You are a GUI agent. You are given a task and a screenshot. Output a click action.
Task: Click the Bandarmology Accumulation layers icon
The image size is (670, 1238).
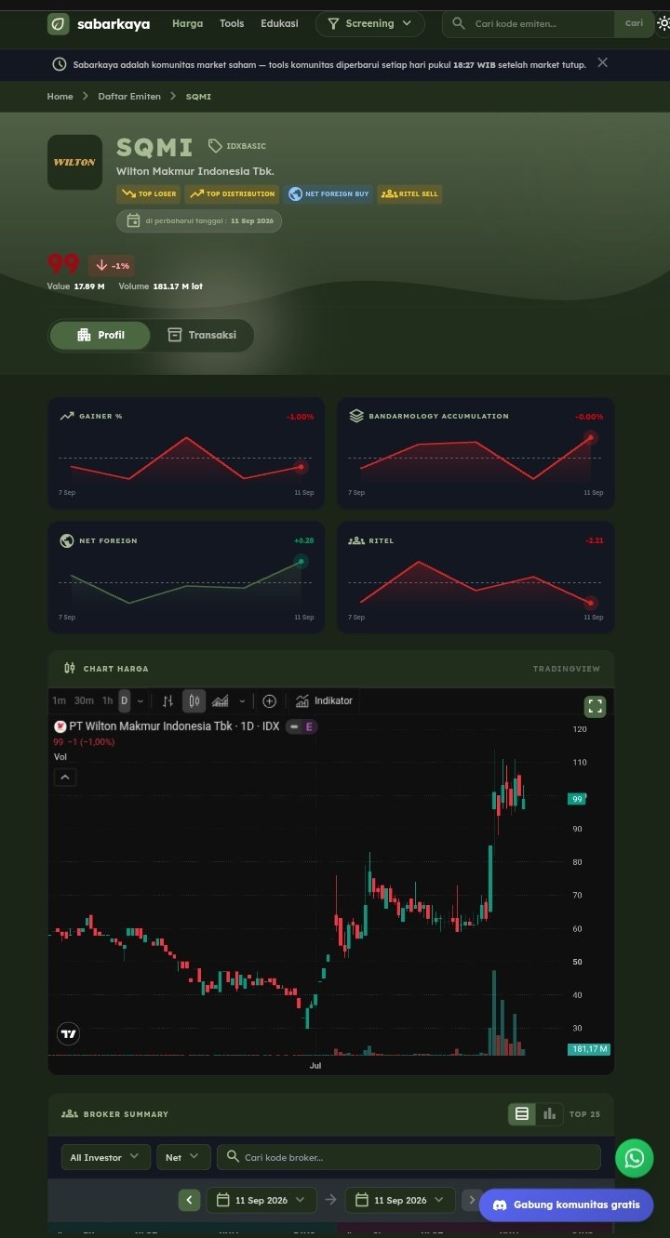click(x=356, y=416)
